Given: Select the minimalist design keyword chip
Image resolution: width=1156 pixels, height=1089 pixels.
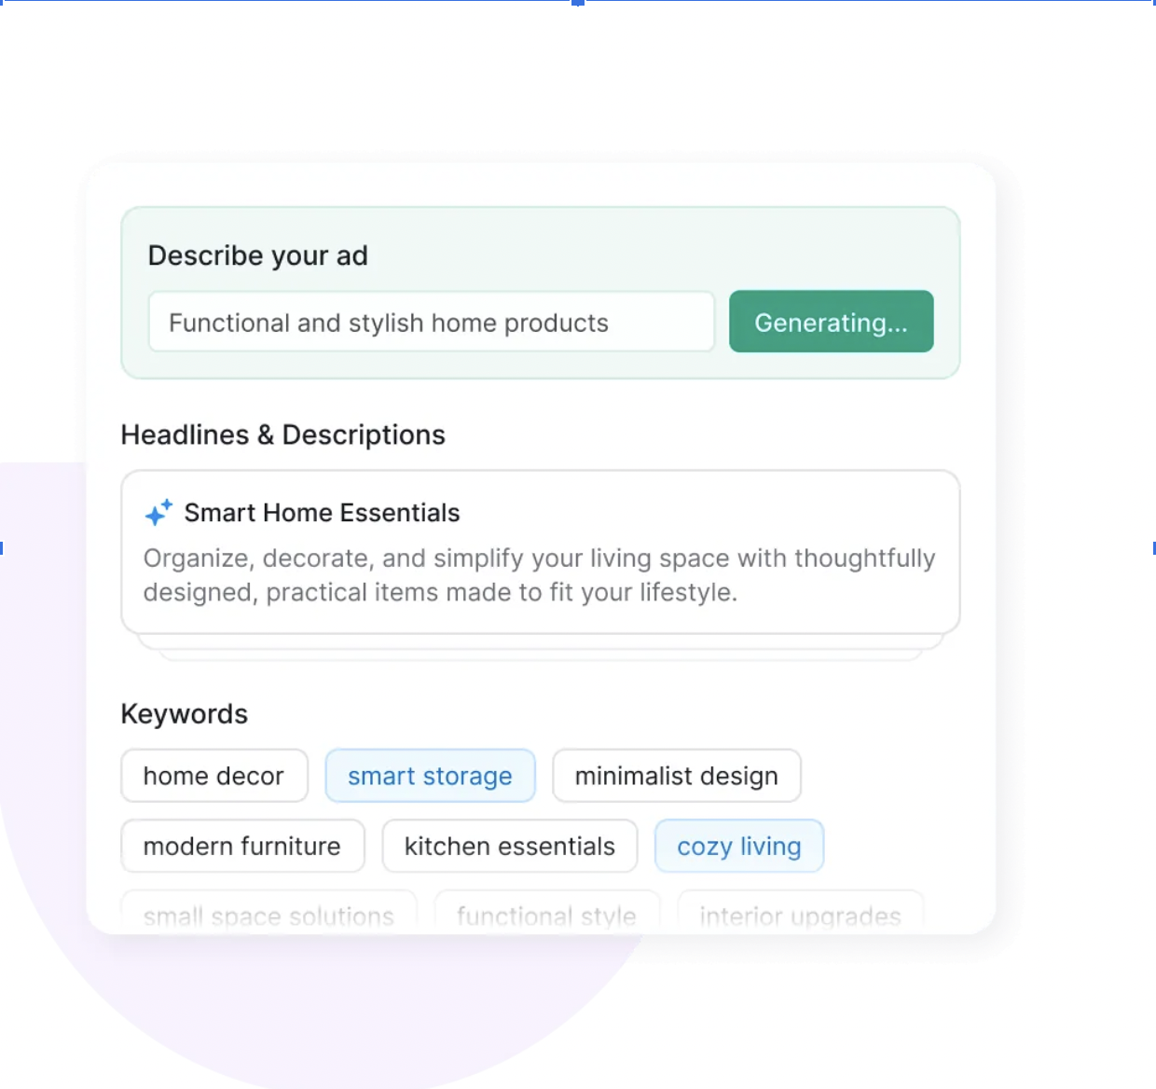Looking at the screenshot, I should tap(676, 776).
